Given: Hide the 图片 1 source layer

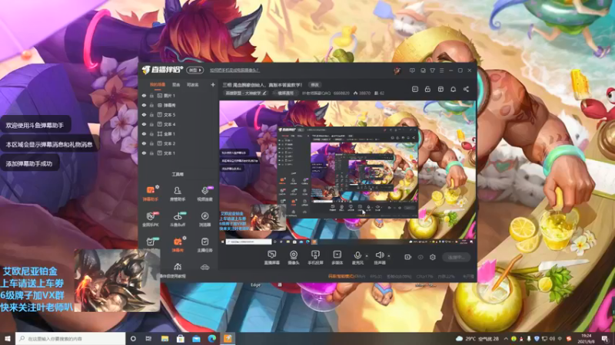Looking at the screenshot, I should click(144, 95).
